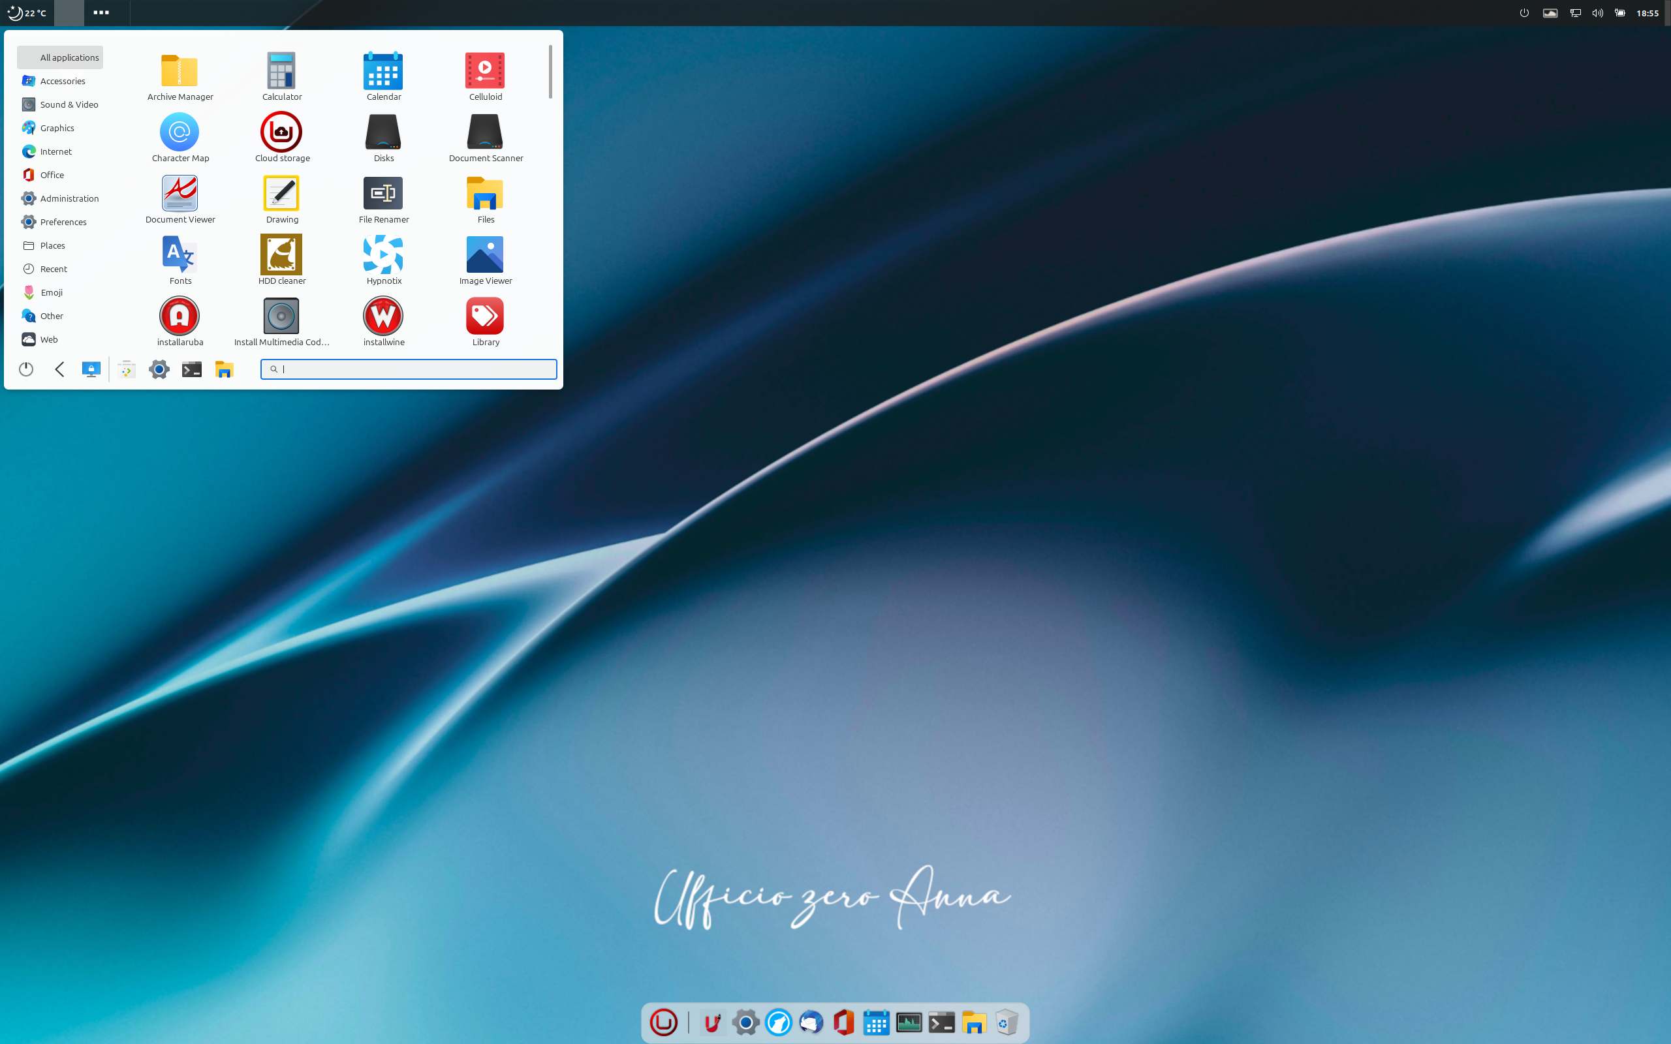Click the back arrow in the menu footer
The width and height of the screenshot is (1671, 1044).
pos(59,369)
